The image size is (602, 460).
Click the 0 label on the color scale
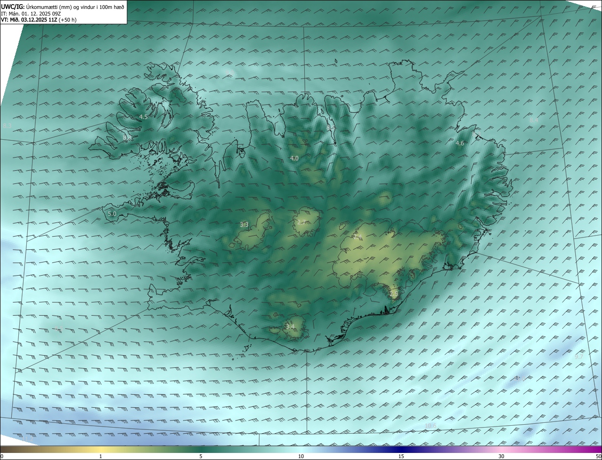pos(1,456)
